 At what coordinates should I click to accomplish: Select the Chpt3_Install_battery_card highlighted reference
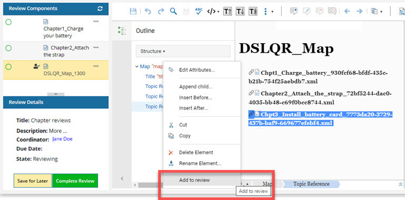click(x=320, y=118)
